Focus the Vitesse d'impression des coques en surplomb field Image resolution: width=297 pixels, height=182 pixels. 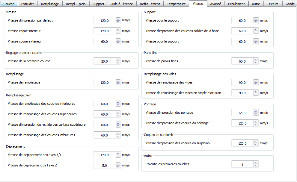coord(242,143)
